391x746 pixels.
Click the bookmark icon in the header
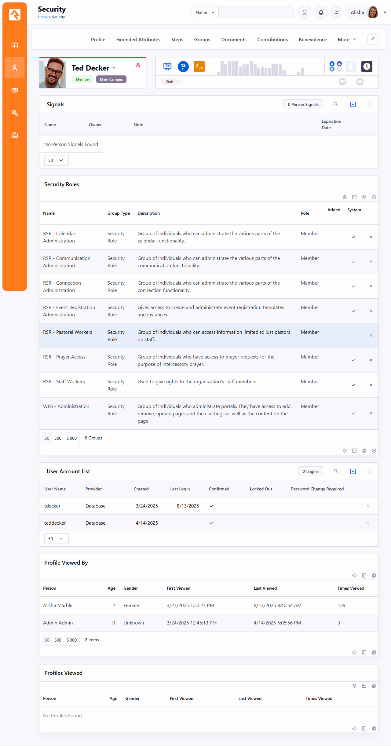click(305, 12)
